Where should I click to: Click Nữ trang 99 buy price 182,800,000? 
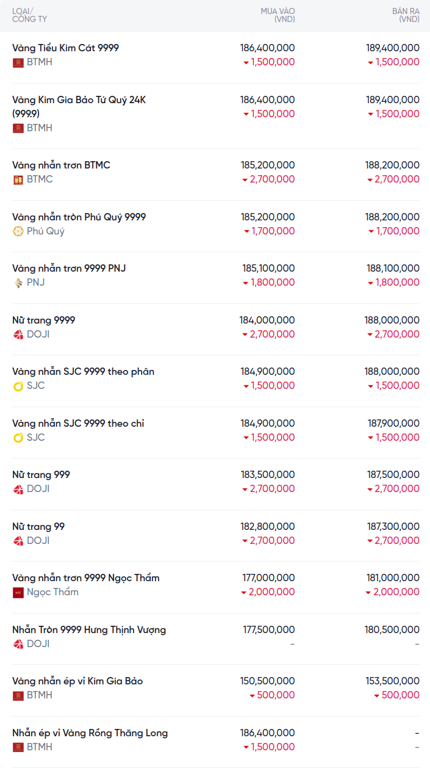267,526
